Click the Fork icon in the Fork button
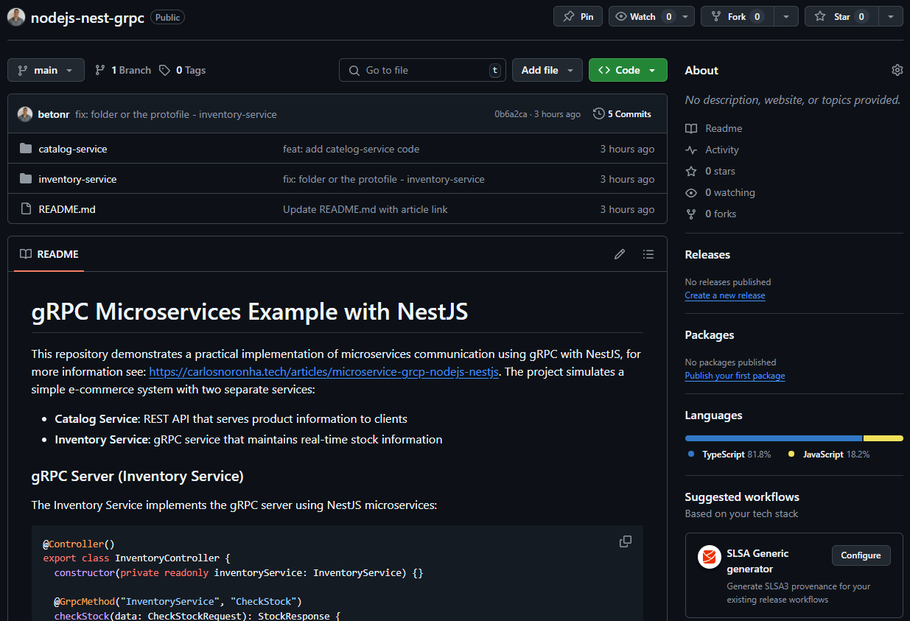The height and width of the screenshot is (621, 910). (716, 16)
